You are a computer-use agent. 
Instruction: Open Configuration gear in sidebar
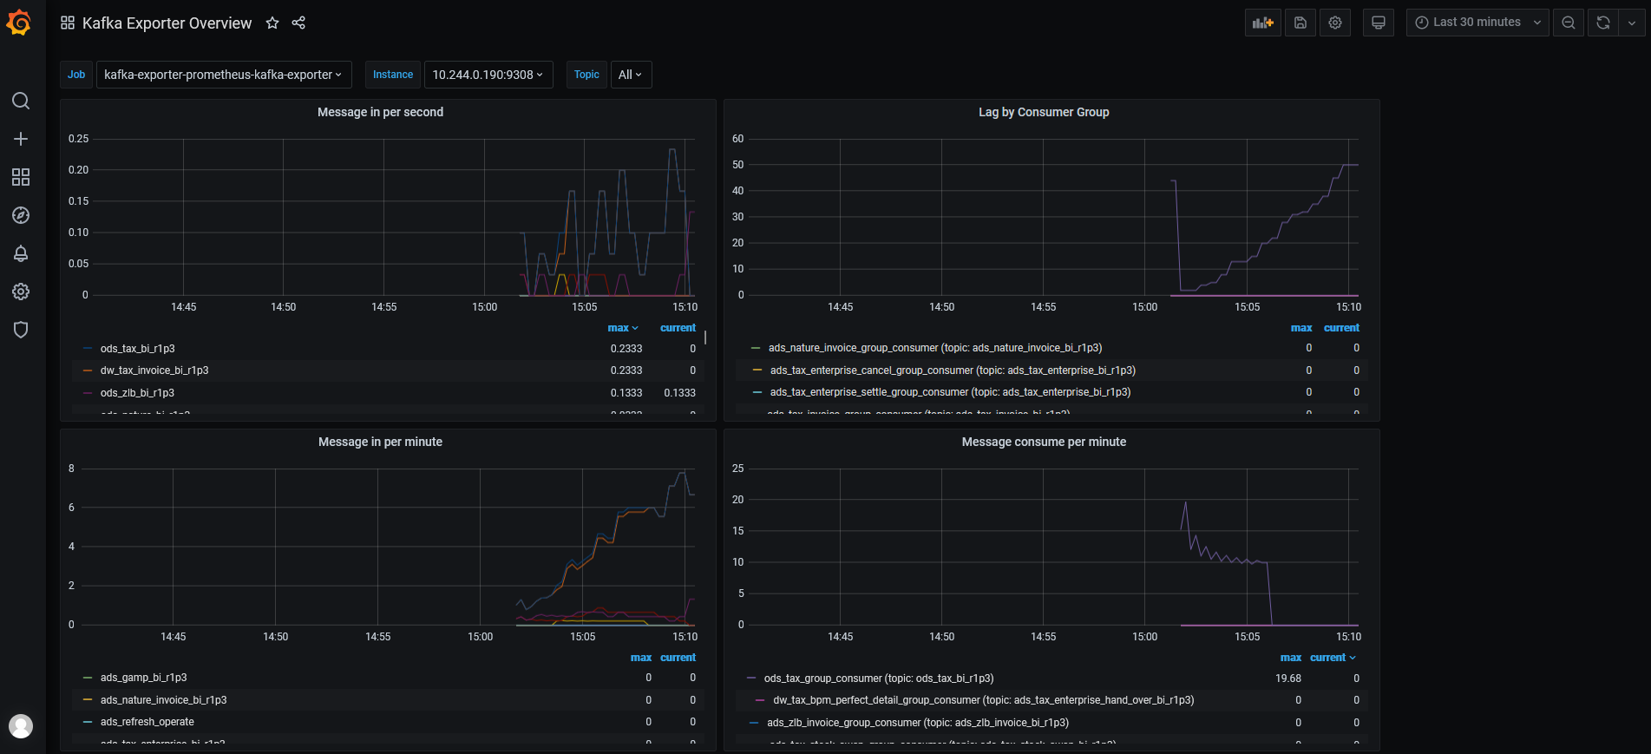point(21,292)
